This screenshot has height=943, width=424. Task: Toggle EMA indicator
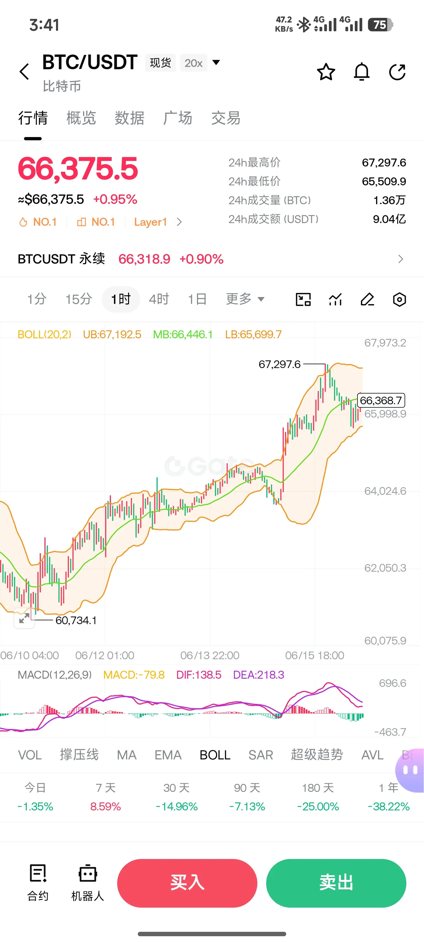point(168,755)
